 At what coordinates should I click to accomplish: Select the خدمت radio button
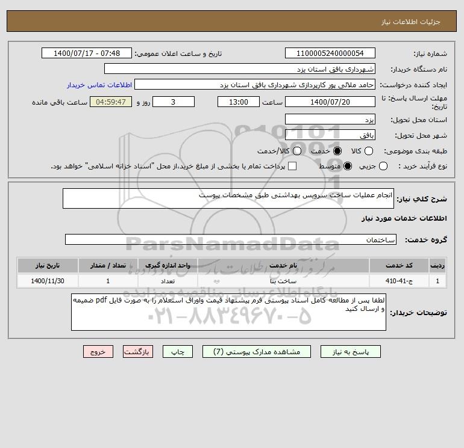click(x=337, y=151)
